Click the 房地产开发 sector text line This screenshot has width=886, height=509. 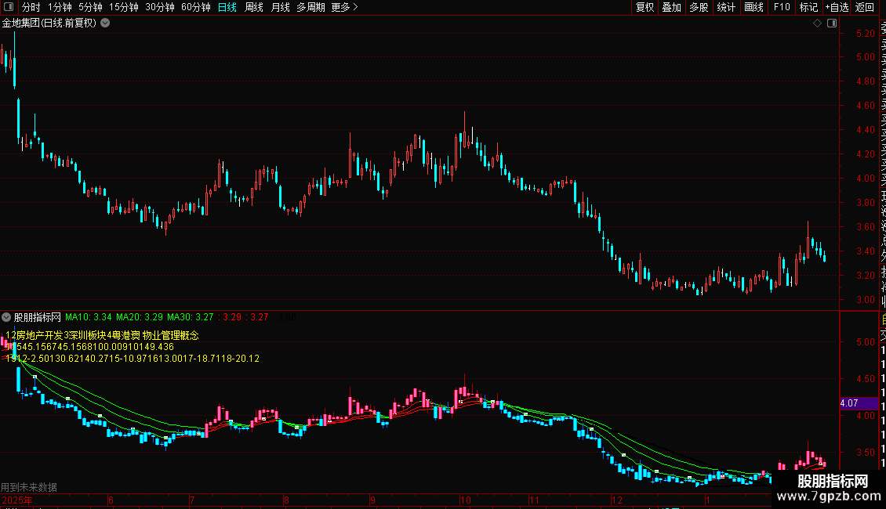click(102, 335)
